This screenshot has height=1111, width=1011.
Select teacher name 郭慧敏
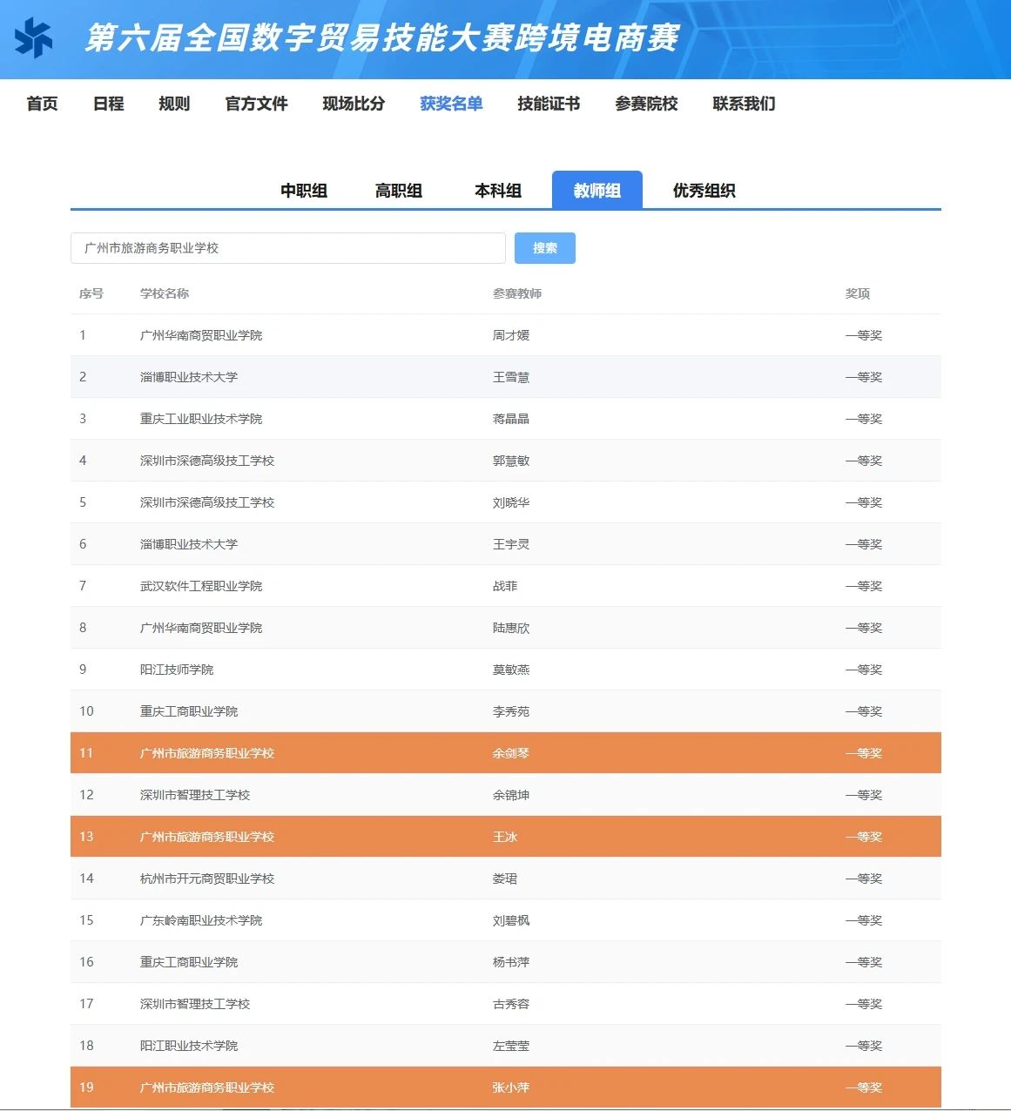511,461
